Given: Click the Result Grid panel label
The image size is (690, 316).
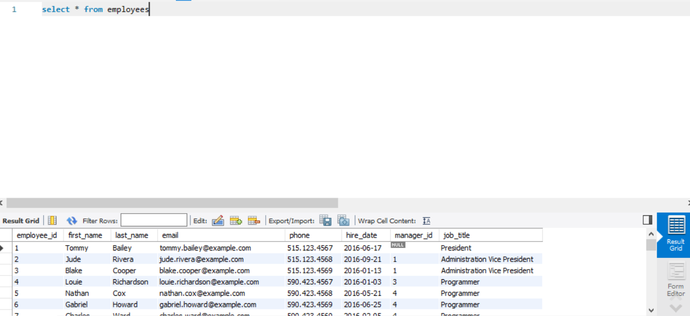Looking at the screenshot, I should coord(20,220).
